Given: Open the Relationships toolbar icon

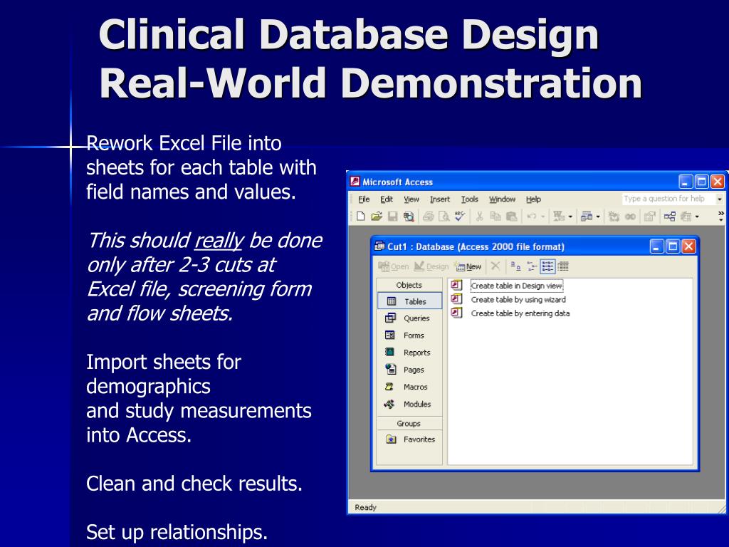Looking at the screenshot, I should (x=669, y=217).
